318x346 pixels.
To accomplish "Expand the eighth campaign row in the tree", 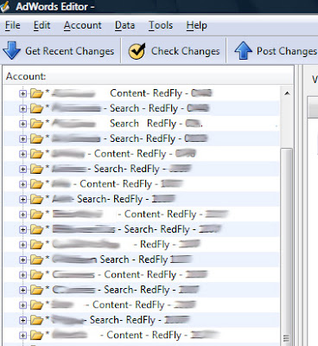I will tap(22, 199).
